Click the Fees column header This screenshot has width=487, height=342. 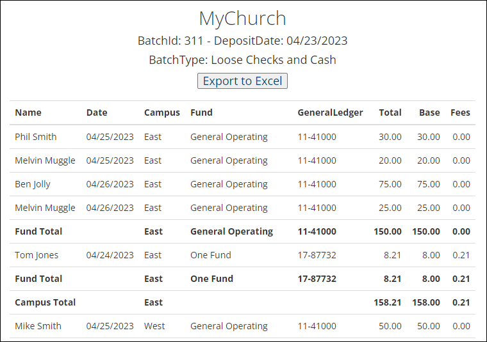pyautogui.click(x=460, y=113)
